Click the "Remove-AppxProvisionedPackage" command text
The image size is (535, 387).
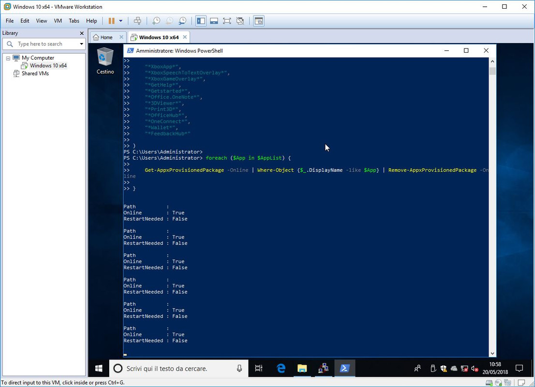tap(432, 170)
